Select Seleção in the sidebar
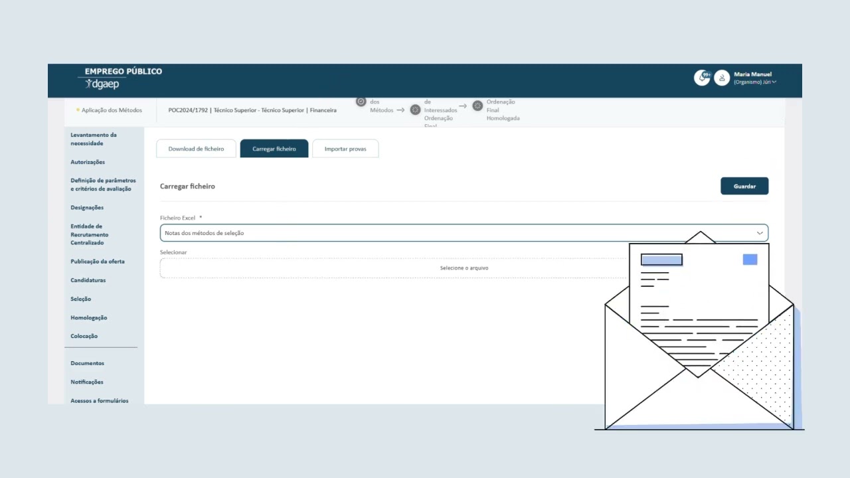The width and height of the screenshot is (850, 478). [x=81, y=299]
